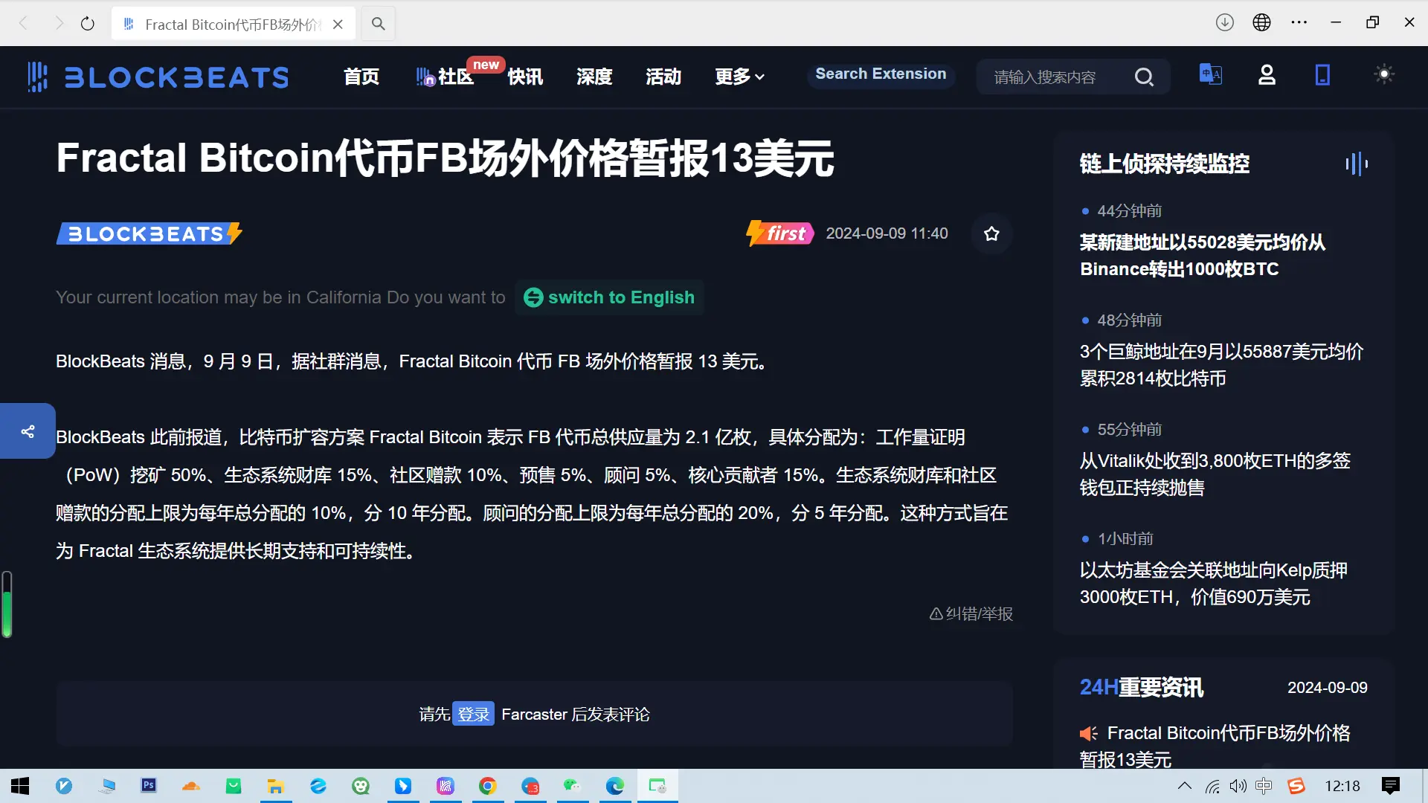This screenshot has width=1428, height=803.
Task: Click 纠错/举报 report link
Action: click(x=971, y=614)
